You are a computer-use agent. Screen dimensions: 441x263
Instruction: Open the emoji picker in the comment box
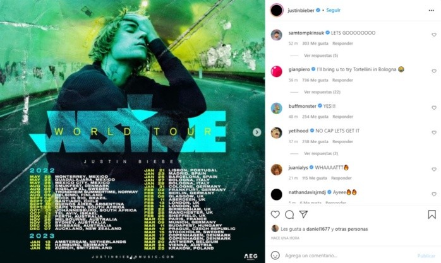point(275,255)
